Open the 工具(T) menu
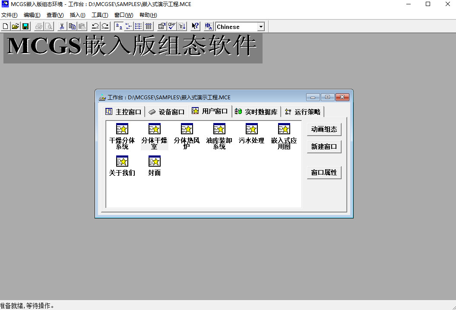 click(100, 15)
